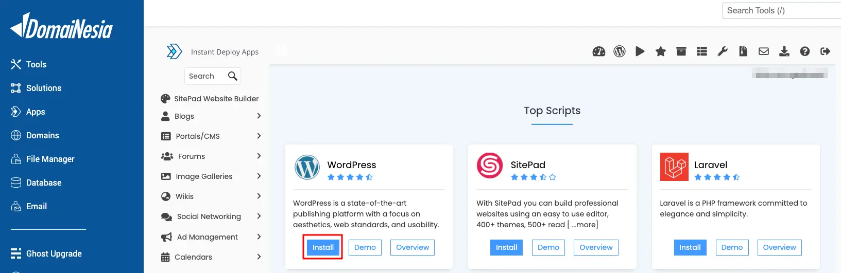
Task: Click the play (demos) icon in toolbar
Action: tap(640, 51)
